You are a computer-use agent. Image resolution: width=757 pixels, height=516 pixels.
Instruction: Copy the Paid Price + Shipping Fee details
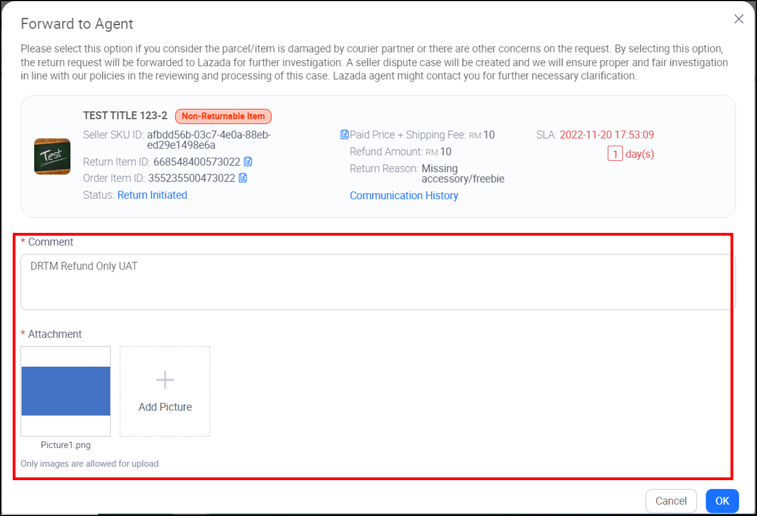coord(344,134)
